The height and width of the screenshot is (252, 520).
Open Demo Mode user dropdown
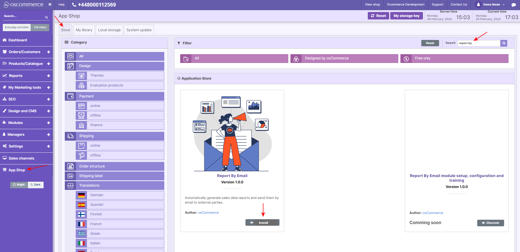point(490,5)
